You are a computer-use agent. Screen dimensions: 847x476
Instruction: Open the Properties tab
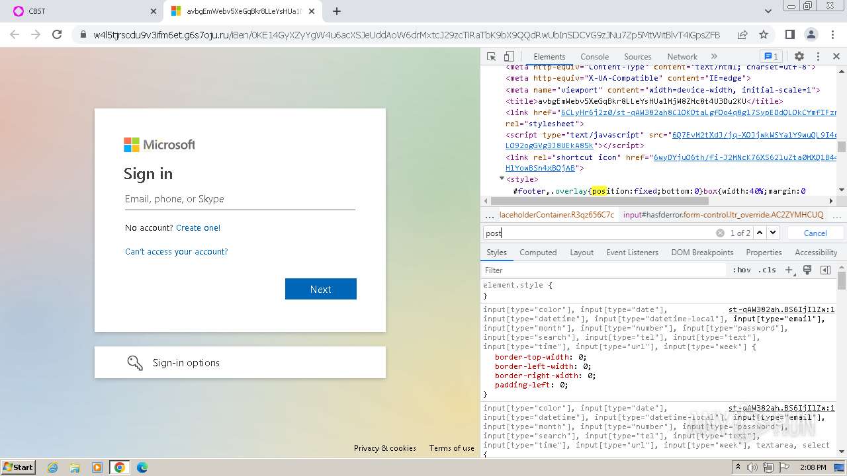click(764, 253)
